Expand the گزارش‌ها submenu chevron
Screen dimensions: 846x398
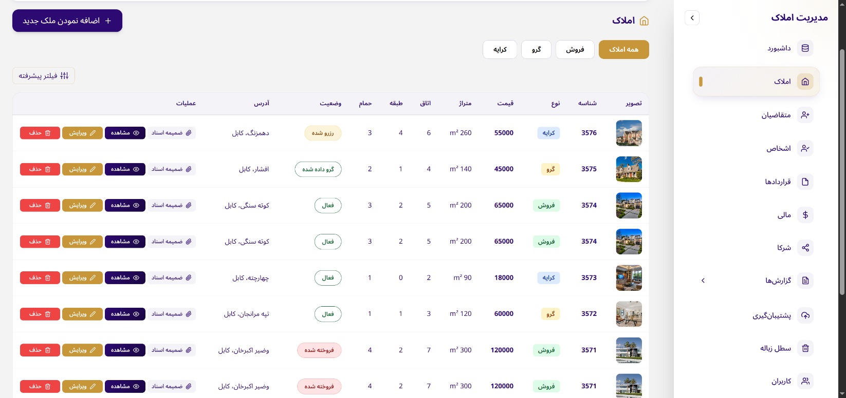coord(703,281)
